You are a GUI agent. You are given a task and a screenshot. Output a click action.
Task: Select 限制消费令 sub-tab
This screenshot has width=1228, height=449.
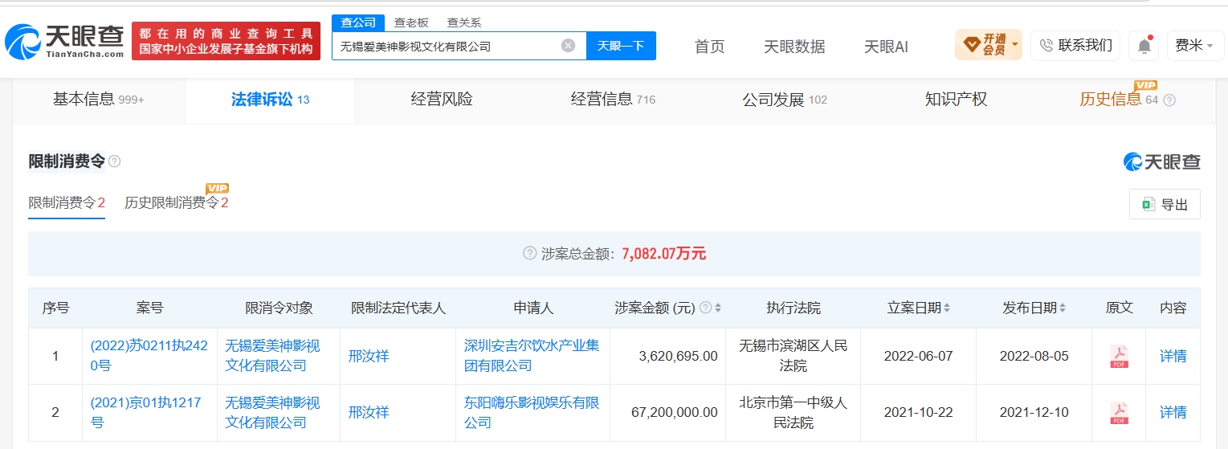pyautogui.click(x=67, y=202)
